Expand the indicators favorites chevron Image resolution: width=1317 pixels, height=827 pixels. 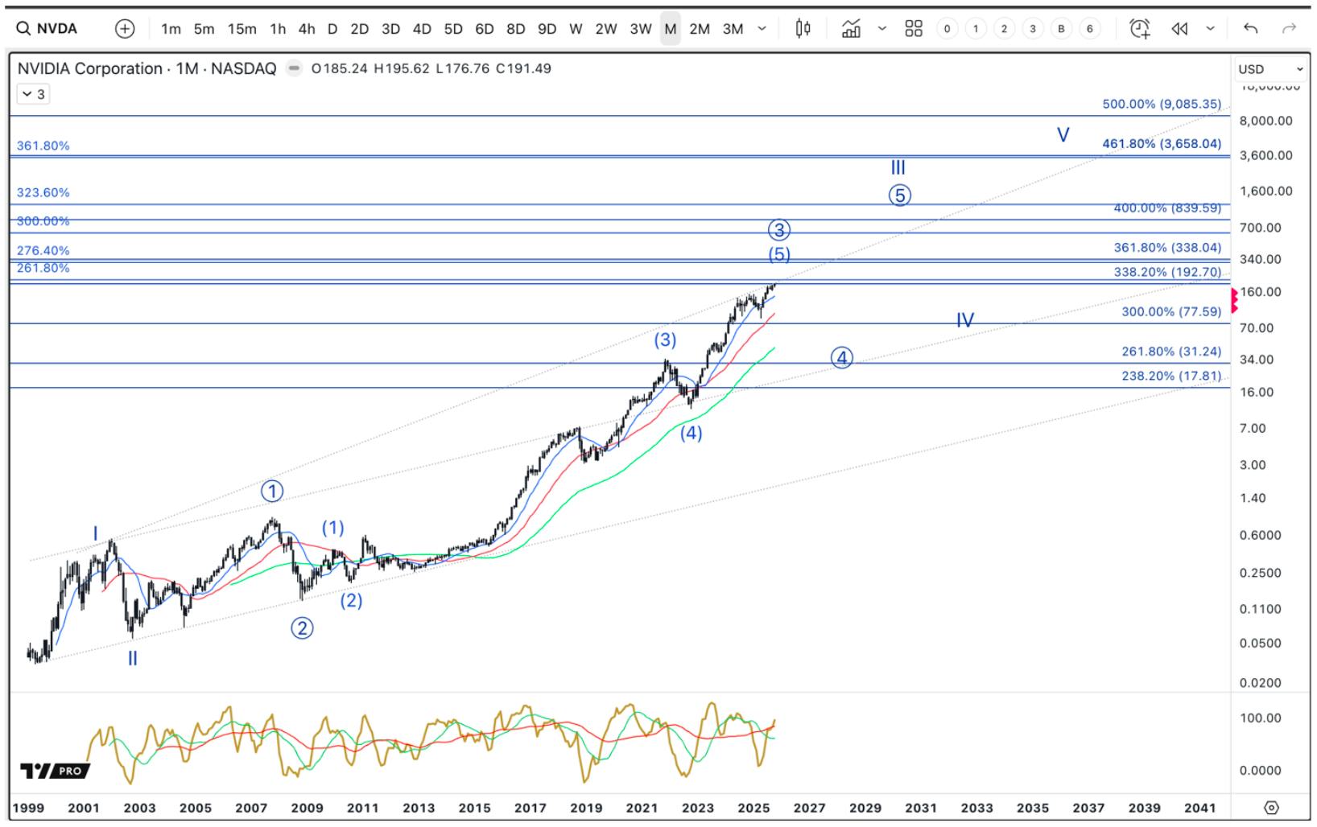coord(882,29)
